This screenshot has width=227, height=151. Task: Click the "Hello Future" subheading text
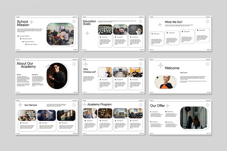pos(184,72)
